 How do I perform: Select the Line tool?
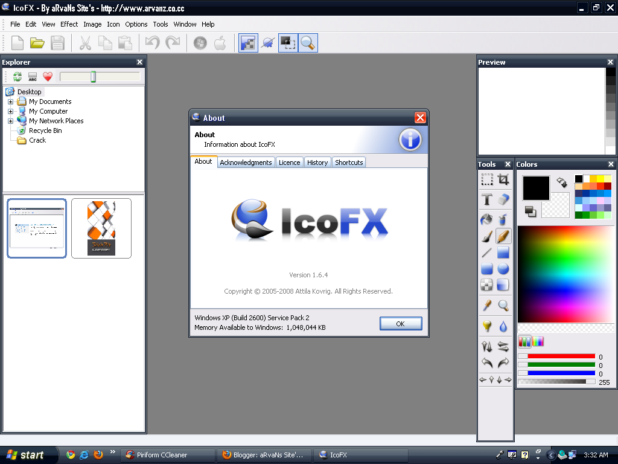click(x=487, y=253)
